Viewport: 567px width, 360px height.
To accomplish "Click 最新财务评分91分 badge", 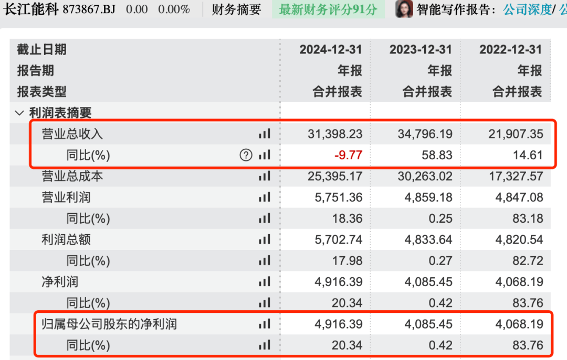I will (x=328, y=9).
